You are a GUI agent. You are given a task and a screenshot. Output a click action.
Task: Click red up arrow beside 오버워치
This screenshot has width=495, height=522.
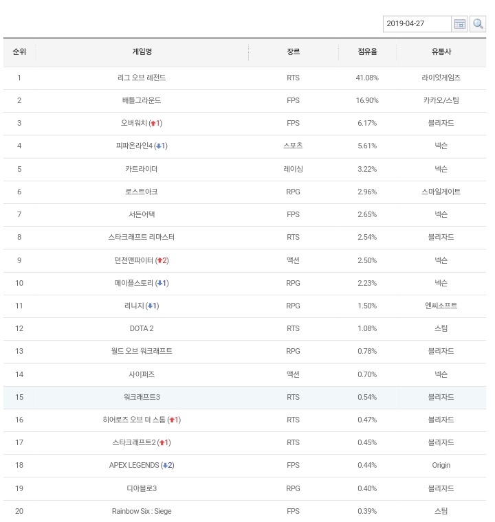pos(153,124)
